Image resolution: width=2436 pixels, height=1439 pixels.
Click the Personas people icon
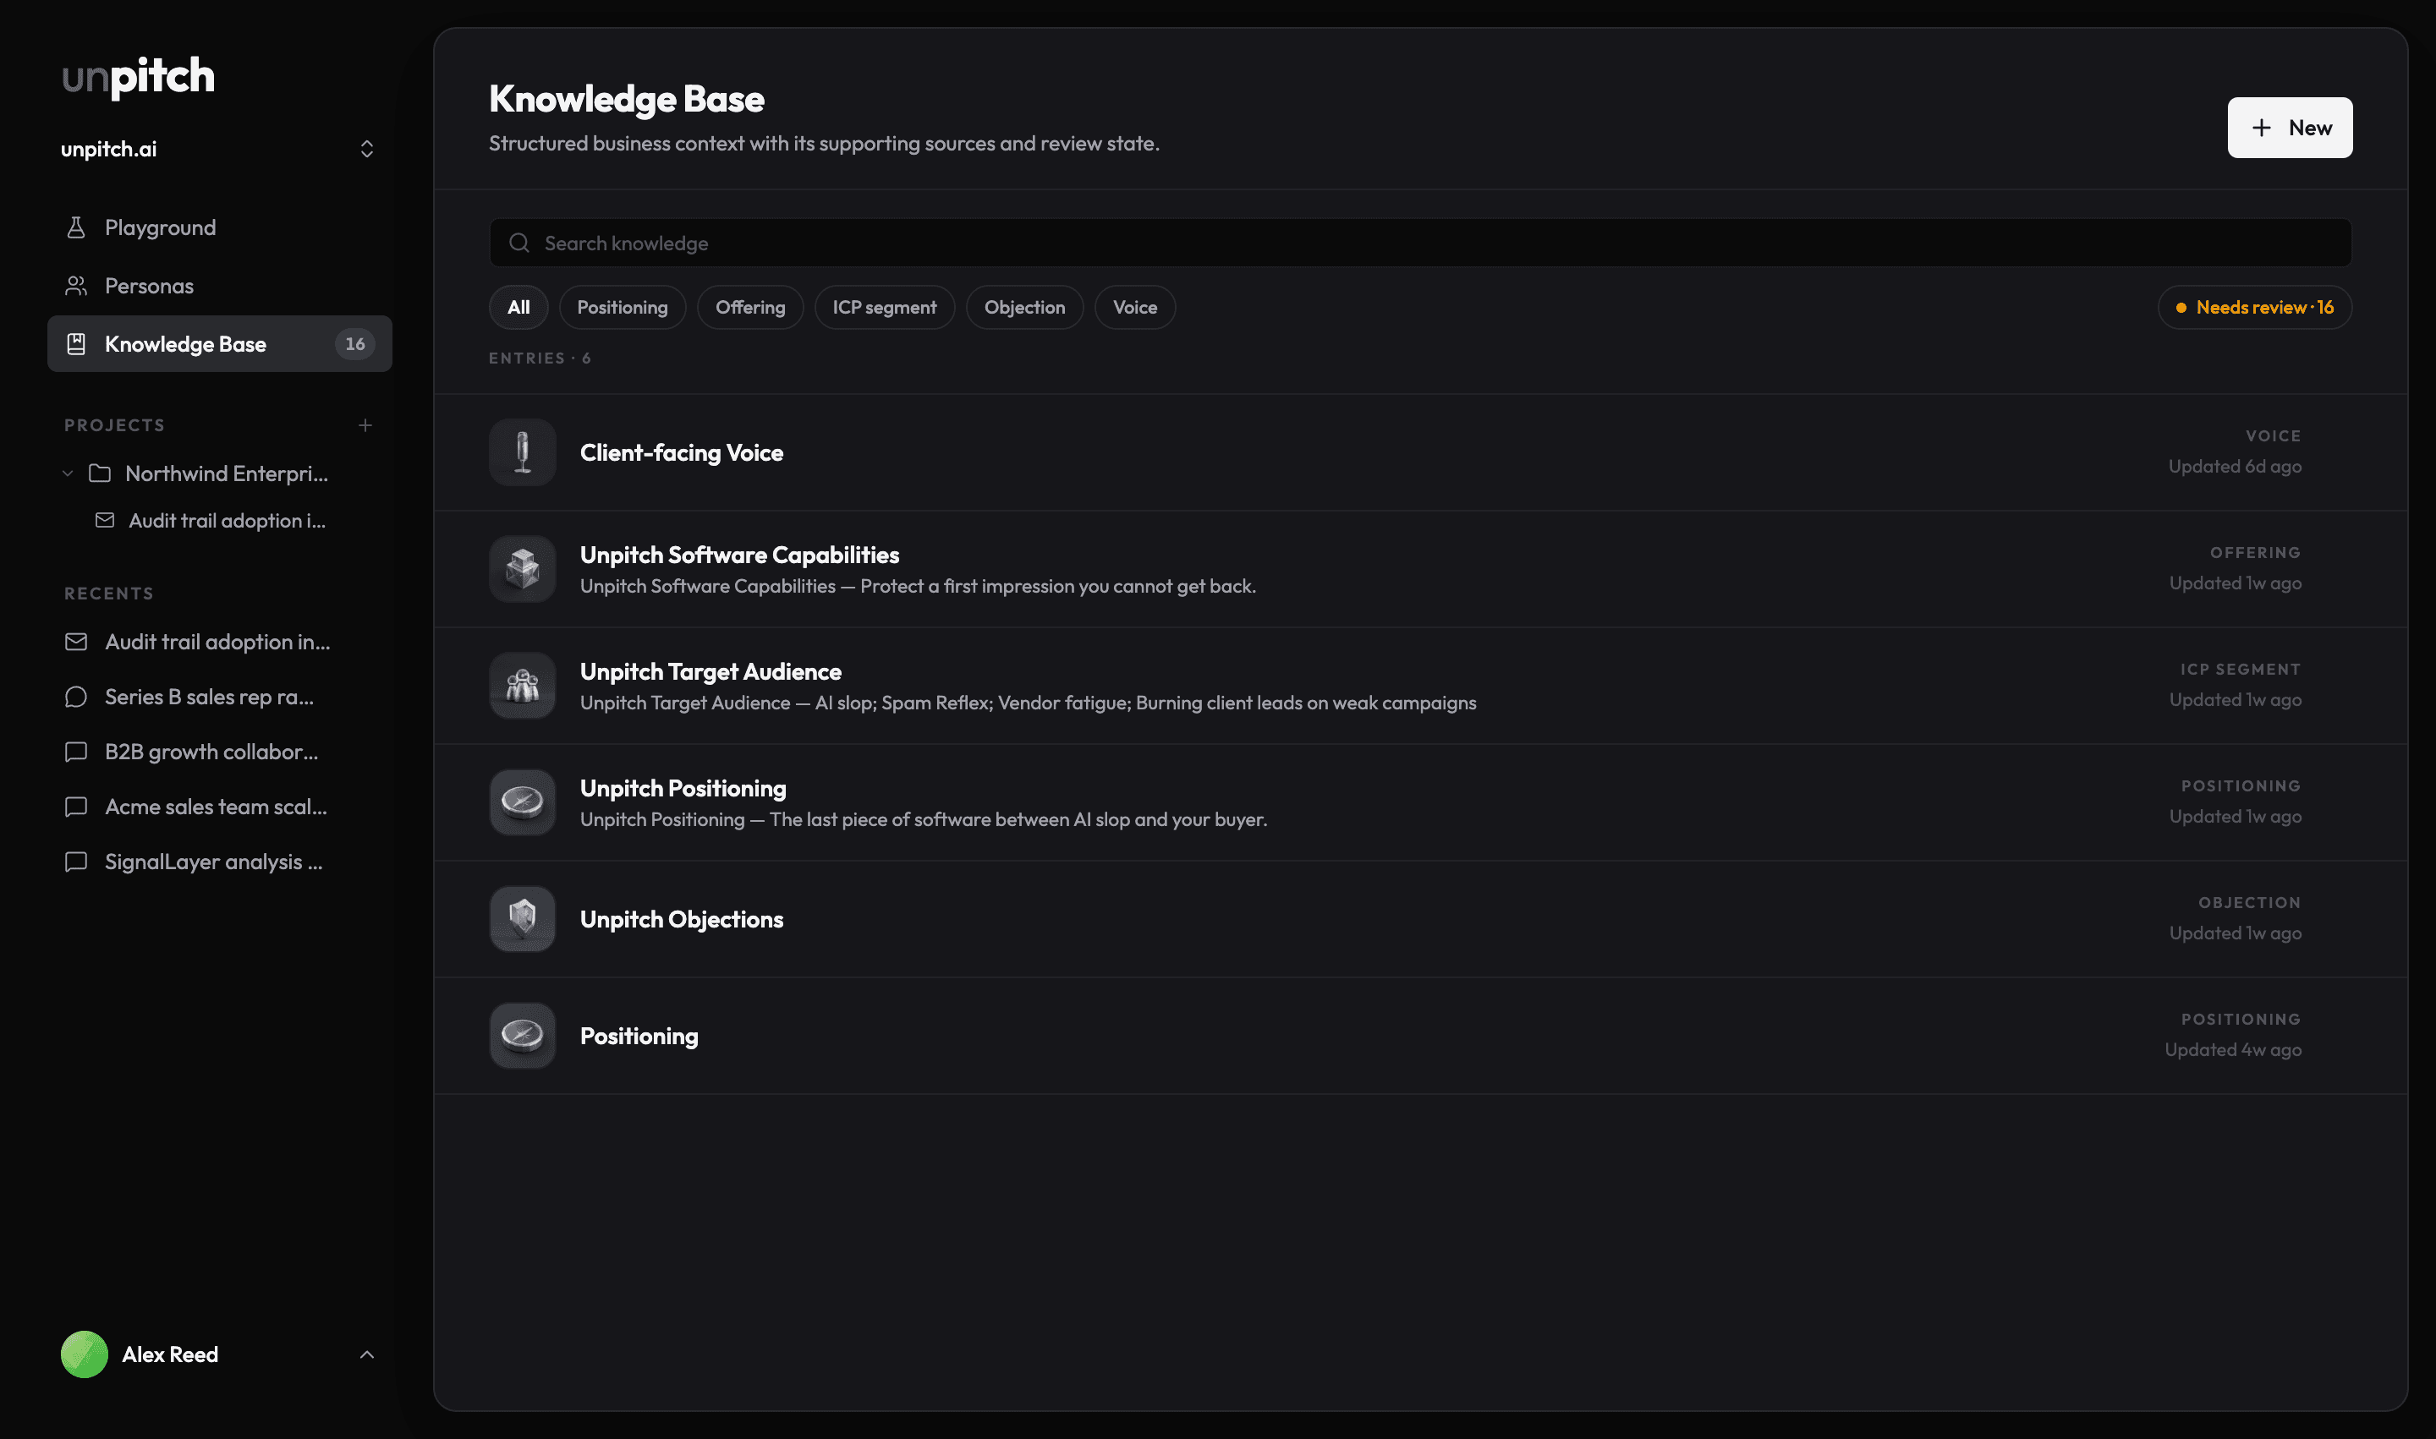click(x=75, y=285)
